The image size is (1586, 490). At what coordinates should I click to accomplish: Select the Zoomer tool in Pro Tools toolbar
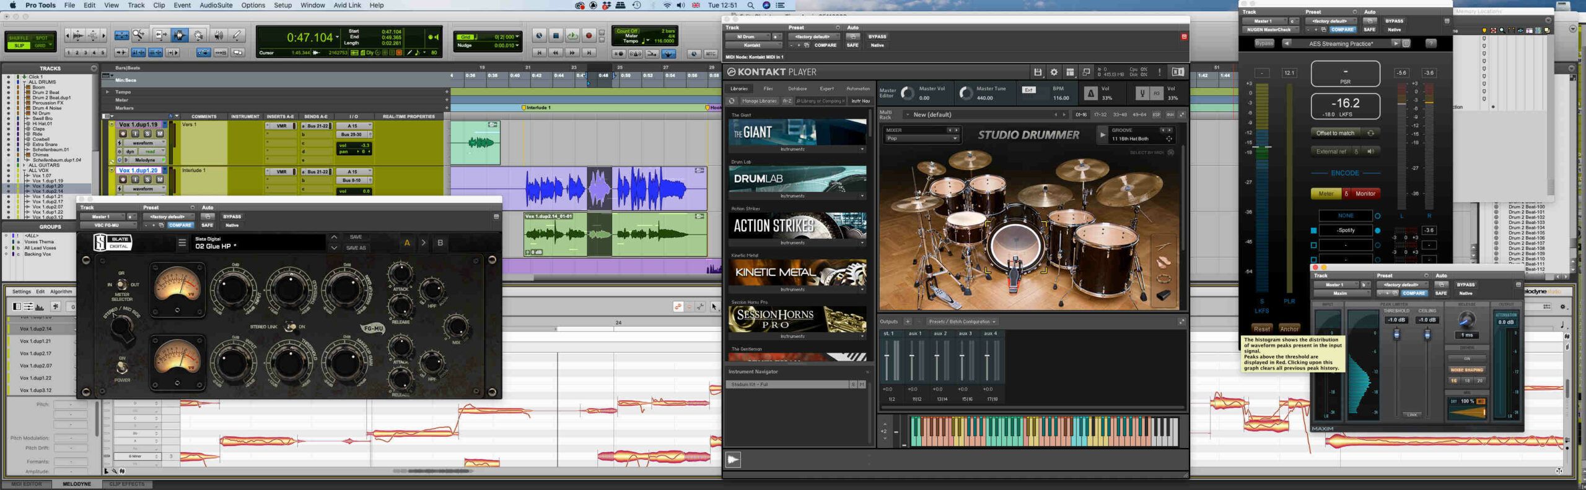click(x=139, y=36)
